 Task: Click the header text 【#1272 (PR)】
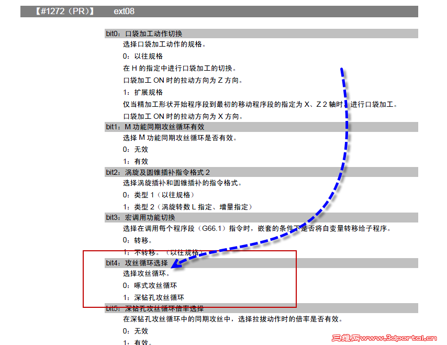click(x=64, y=11)
